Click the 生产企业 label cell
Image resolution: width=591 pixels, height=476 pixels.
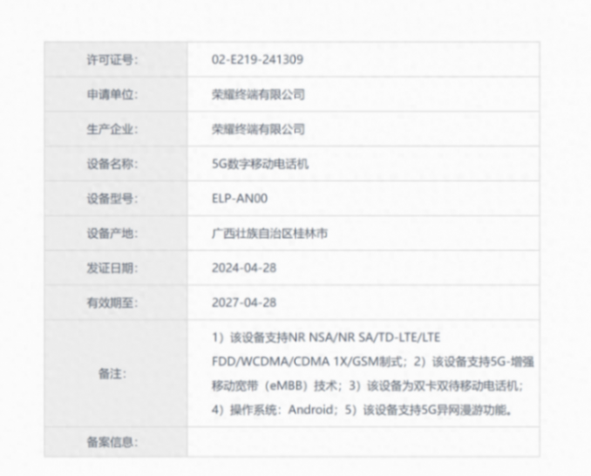click(x=112, y=129)
